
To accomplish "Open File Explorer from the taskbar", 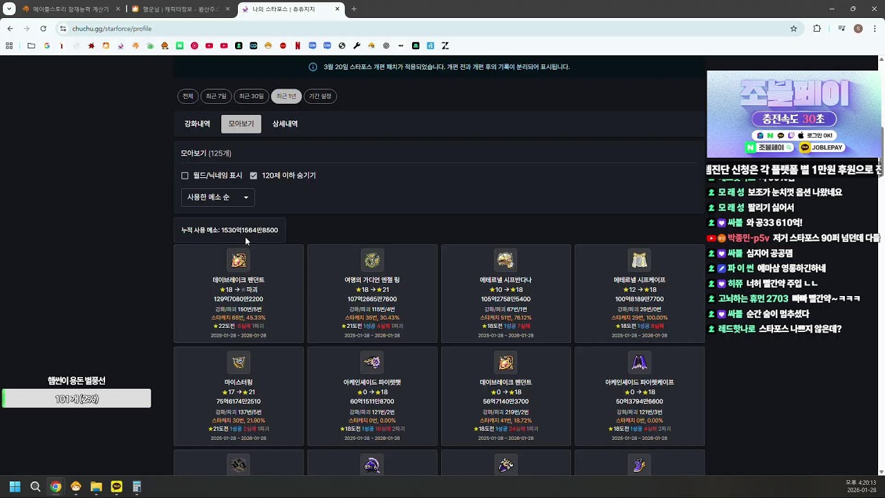I will (x=96, y=487).
